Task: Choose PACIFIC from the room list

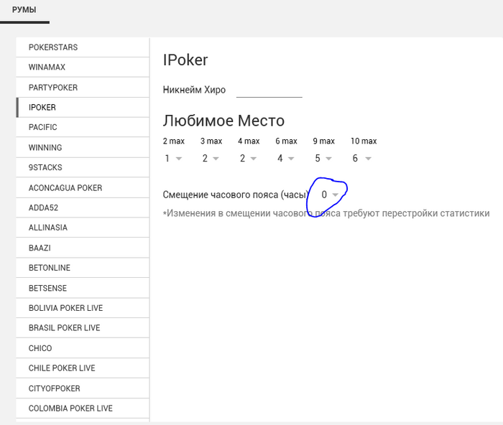Action: pyautogui.click(x=83, y=127)
